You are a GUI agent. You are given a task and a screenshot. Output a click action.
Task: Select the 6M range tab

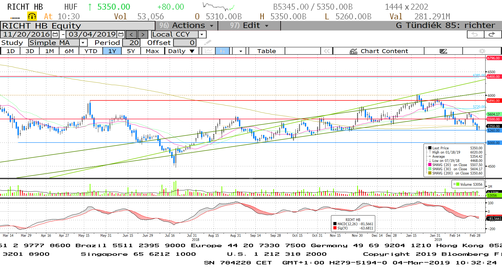[x=69, y=51]
